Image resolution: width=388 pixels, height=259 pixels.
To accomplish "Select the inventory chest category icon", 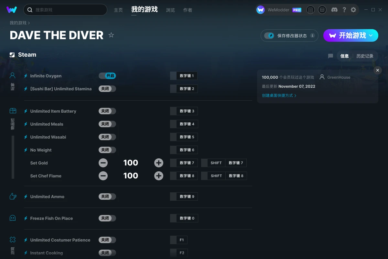I will coord(13,111).
